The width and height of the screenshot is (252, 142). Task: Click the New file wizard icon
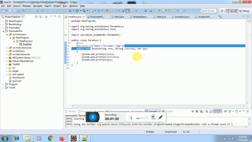pos(3,11)
